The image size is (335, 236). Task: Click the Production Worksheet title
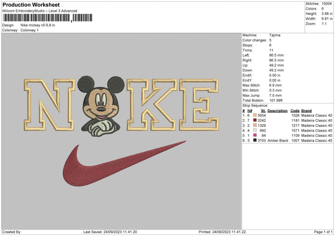click(x=31, y=4)
